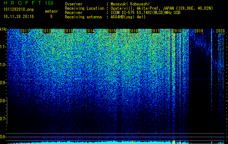Click the 2019 time marker
The width and height of the screenshot is (228, 144).
199,31
